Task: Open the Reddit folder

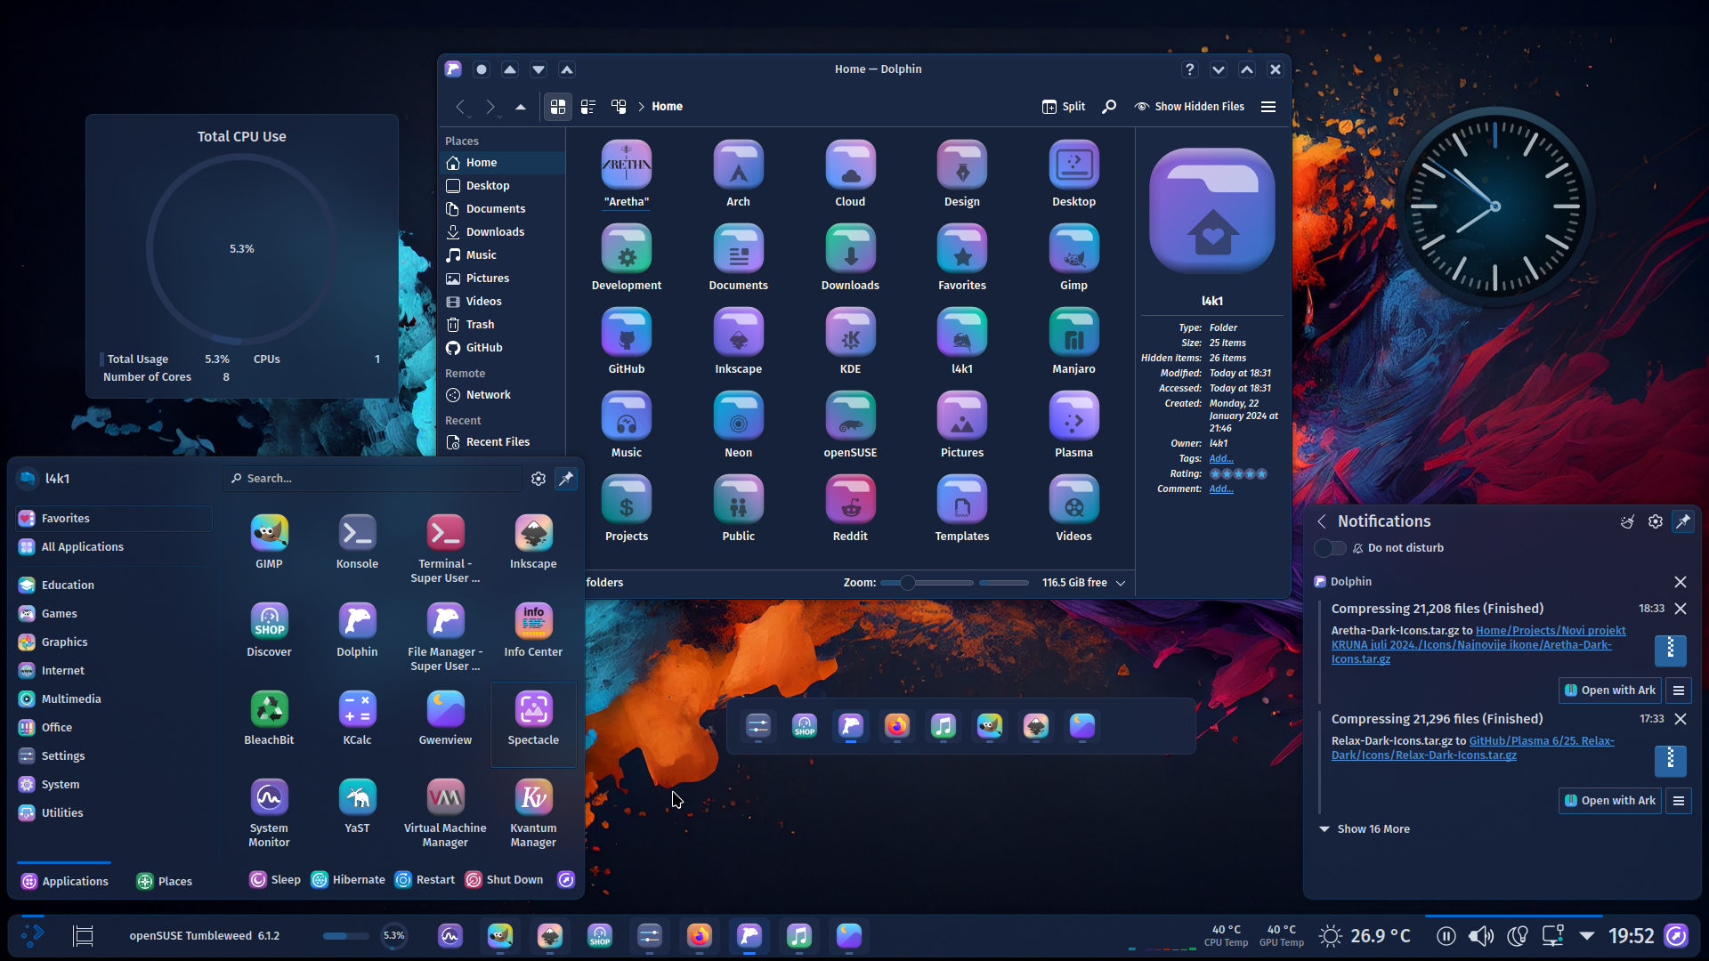Action: click(850, 509)
